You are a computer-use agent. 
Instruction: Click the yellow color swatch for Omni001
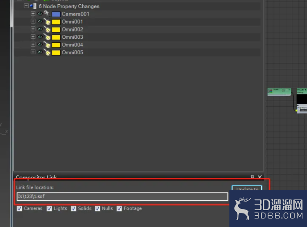coord(56,22)
